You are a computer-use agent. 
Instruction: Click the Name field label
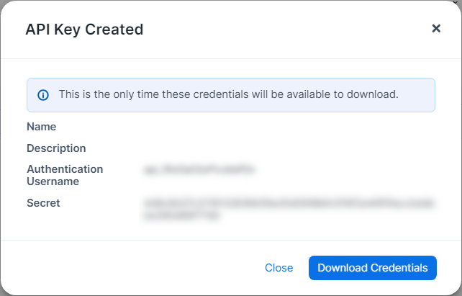pos(42,127)
